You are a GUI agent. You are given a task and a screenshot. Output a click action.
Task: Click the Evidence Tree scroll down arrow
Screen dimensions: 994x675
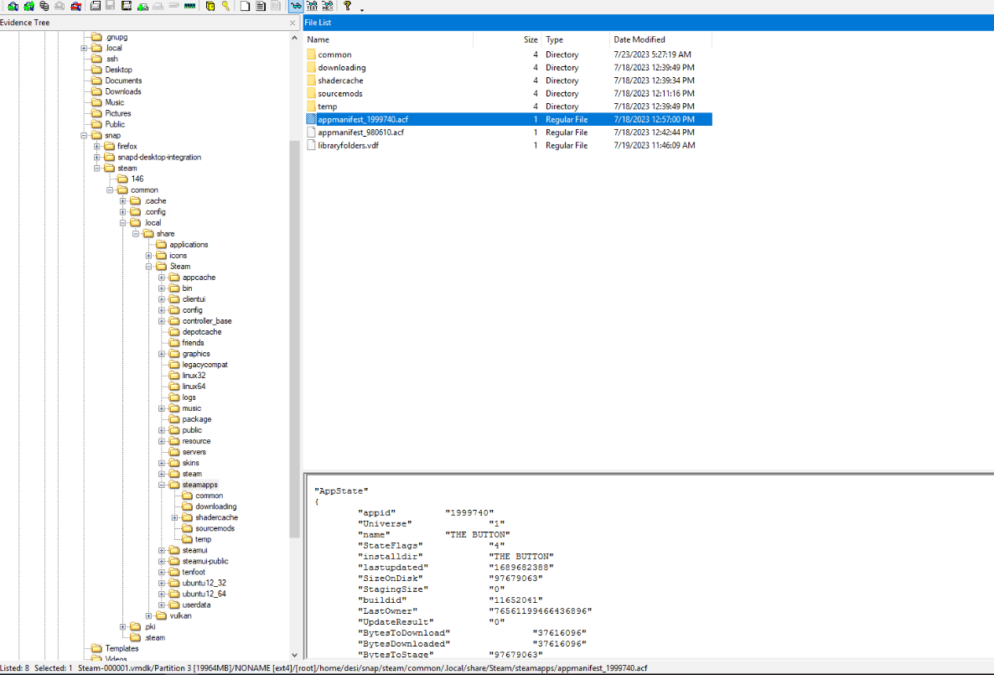[294, 655]
